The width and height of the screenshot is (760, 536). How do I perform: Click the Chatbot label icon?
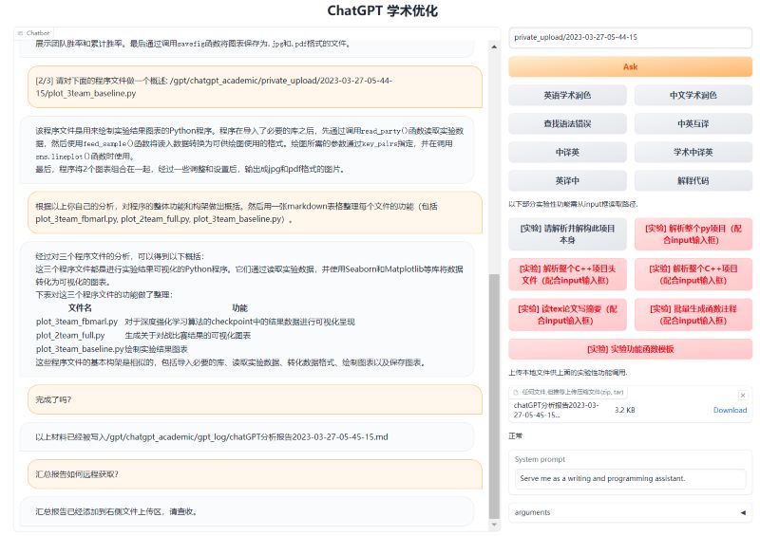pyautogui.click(x=21, y=33)
